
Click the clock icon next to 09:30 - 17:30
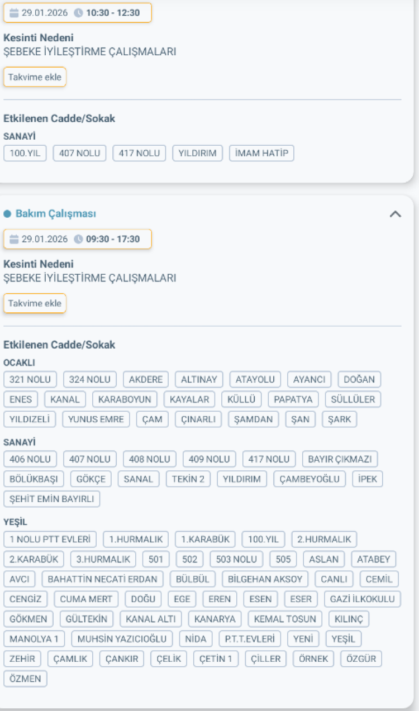78,239
